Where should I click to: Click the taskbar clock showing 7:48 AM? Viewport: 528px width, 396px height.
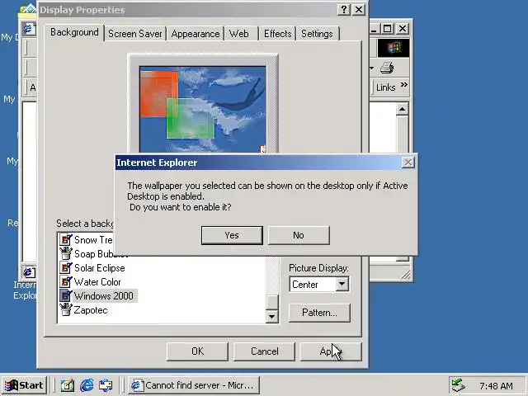[496, 386]
